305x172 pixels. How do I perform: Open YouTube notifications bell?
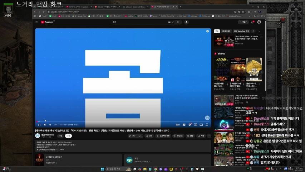coord(252,22)
